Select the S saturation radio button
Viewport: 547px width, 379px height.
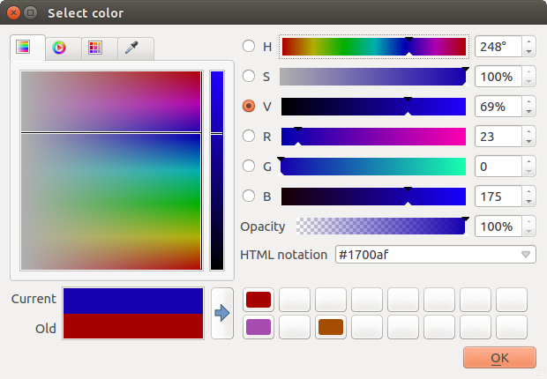(249, 77)
